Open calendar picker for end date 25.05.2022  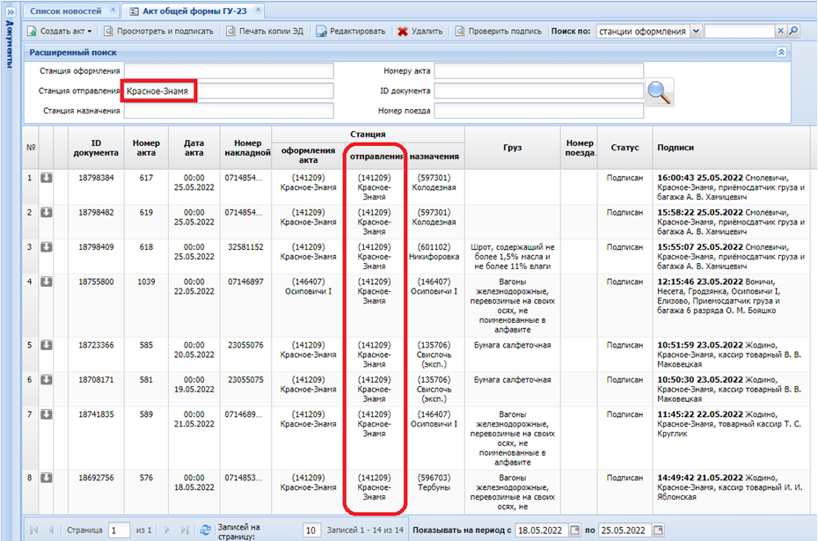(659, 530)
